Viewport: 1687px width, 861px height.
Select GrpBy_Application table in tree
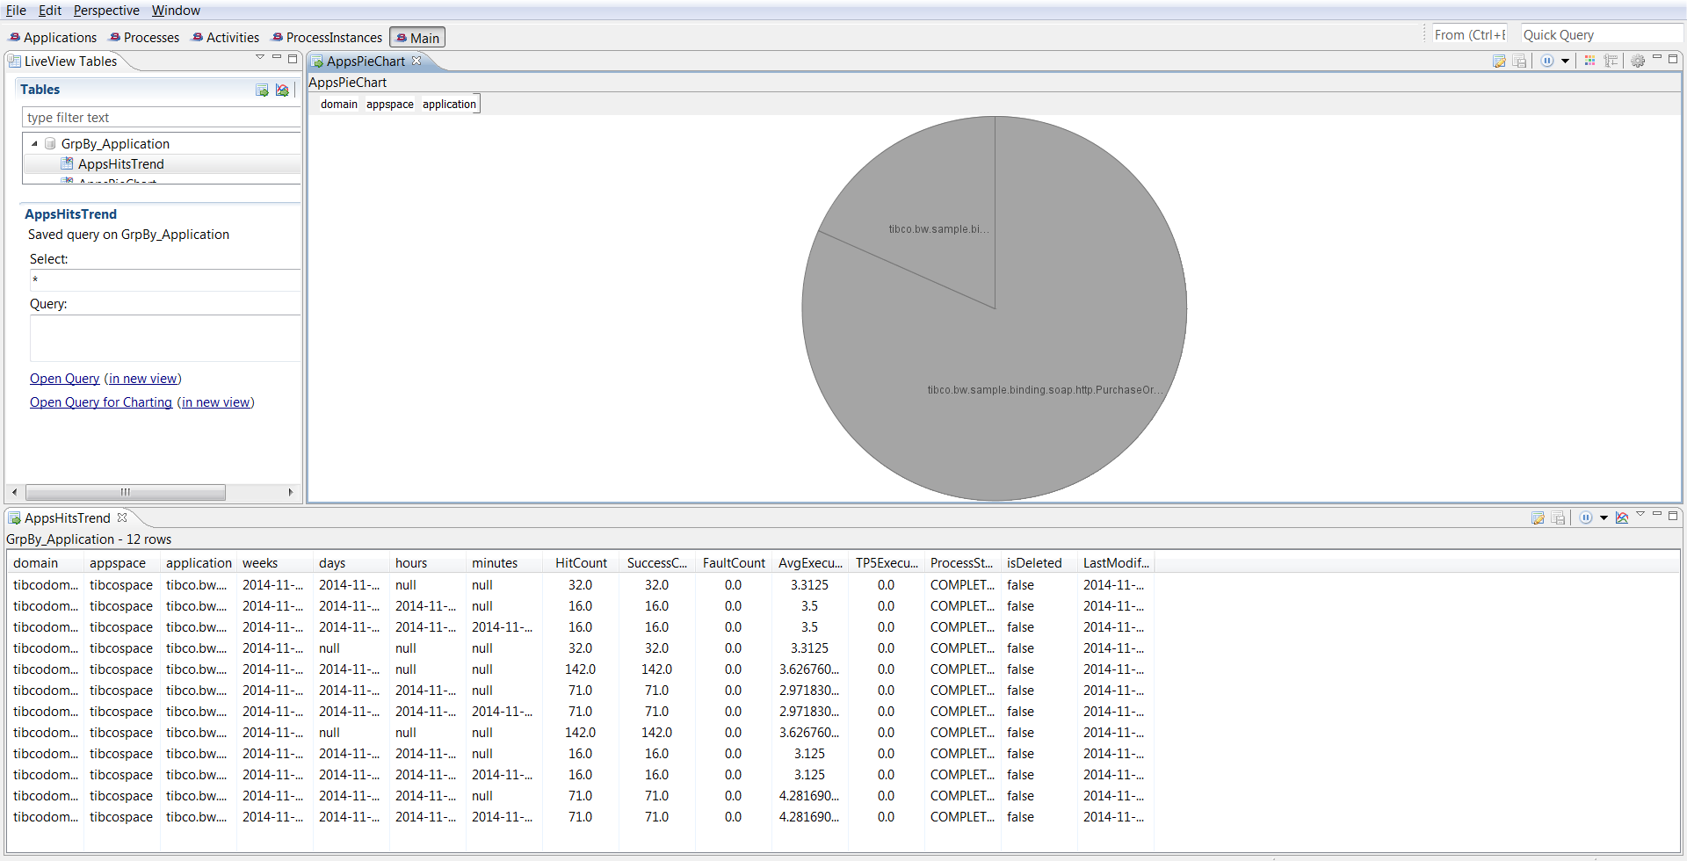pos(115,144)
